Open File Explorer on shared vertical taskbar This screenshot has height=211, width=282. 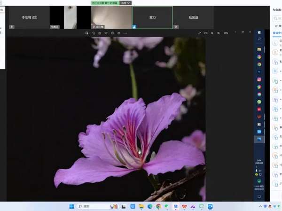[259, 49]
